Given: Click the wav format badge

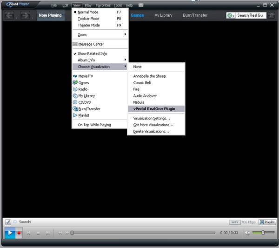Looking at the screenshot, I should (x=235, y=222).
